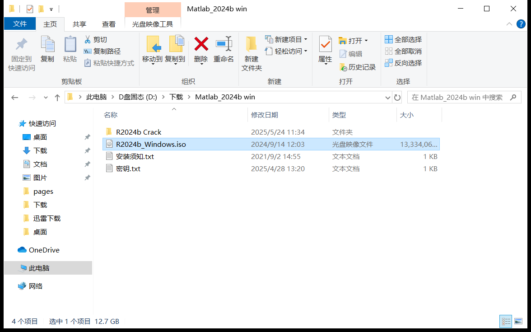Screen dimensions: 531x332
Task: Open the recent locations dropdown arrow
Action: point(46,98)
